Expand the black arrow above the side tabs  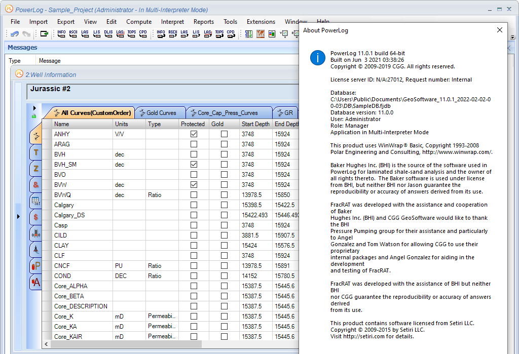pyautogui.click(x=34, y=108)
